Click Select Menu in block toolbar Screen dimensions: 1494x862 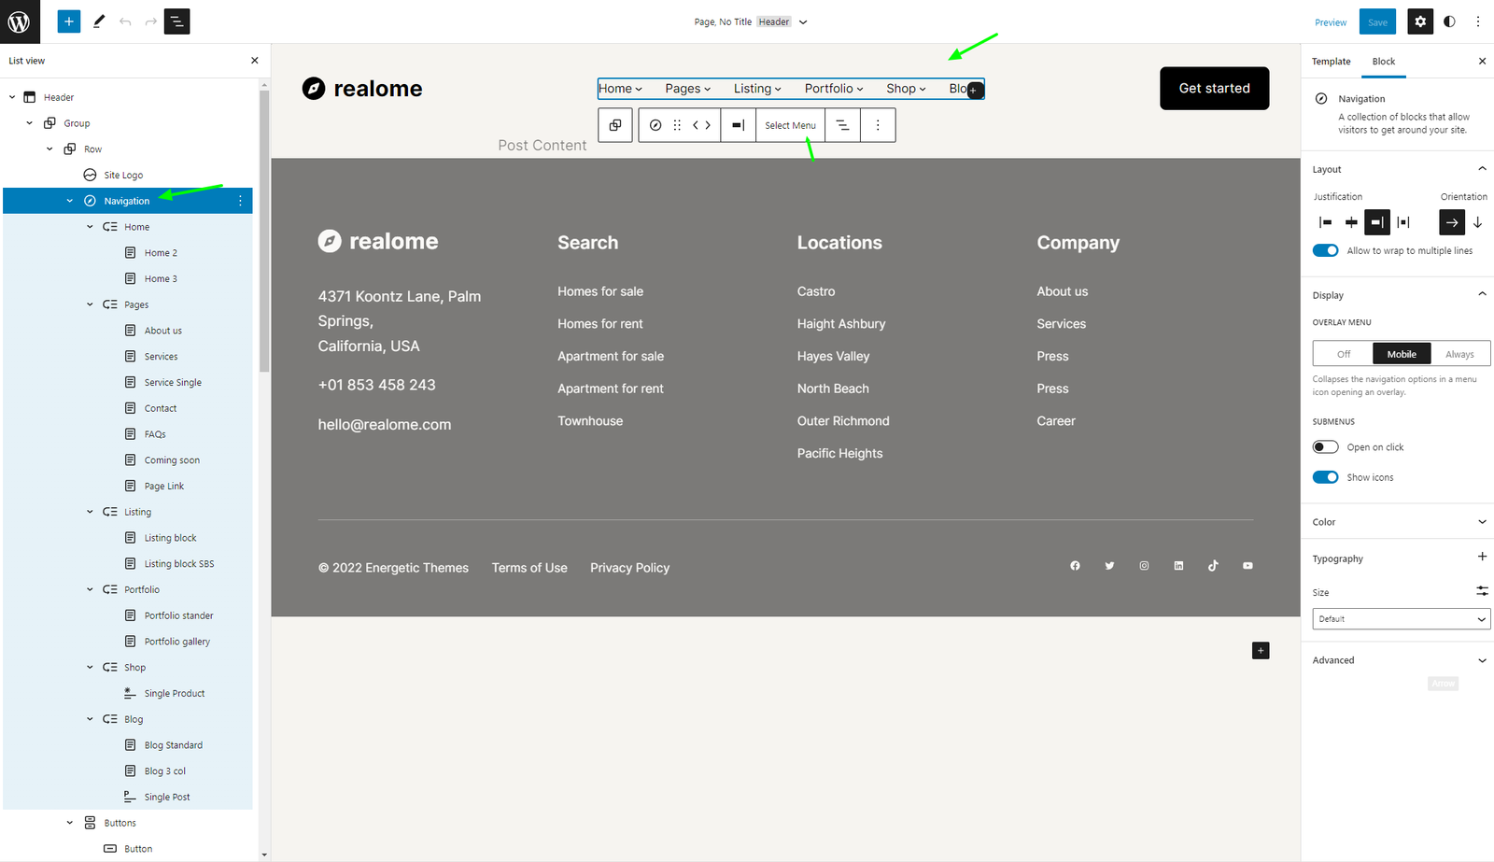coord(790,125)
